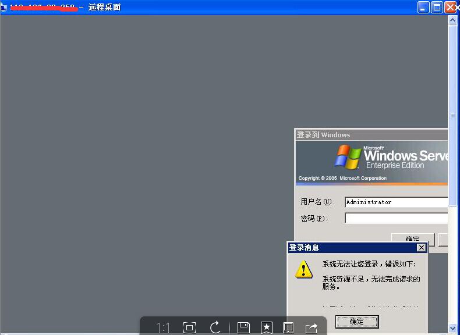Click the remote desktop title bar icon
Image resolution: width=460 pixels, height=335 pixels.
pos(3,8)
